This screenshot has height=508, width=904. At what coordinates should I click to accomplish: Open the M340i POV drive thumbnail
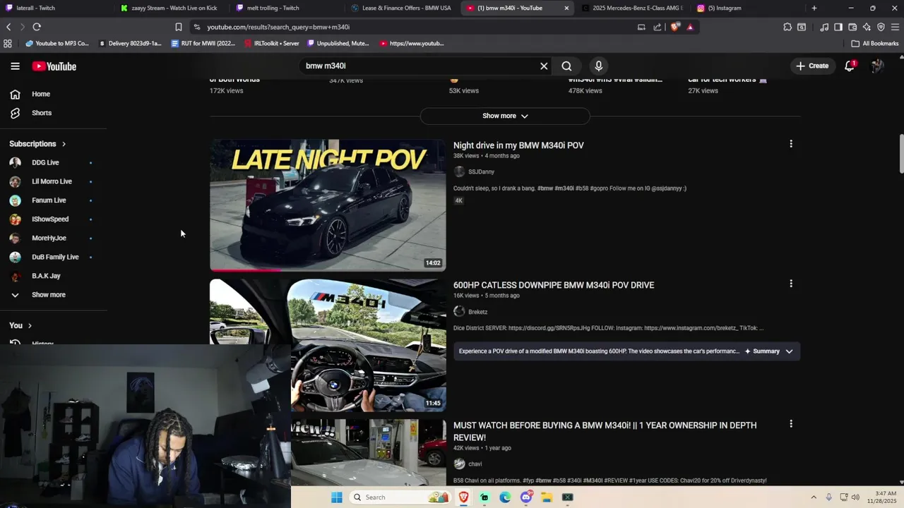[x=328, y=346]
